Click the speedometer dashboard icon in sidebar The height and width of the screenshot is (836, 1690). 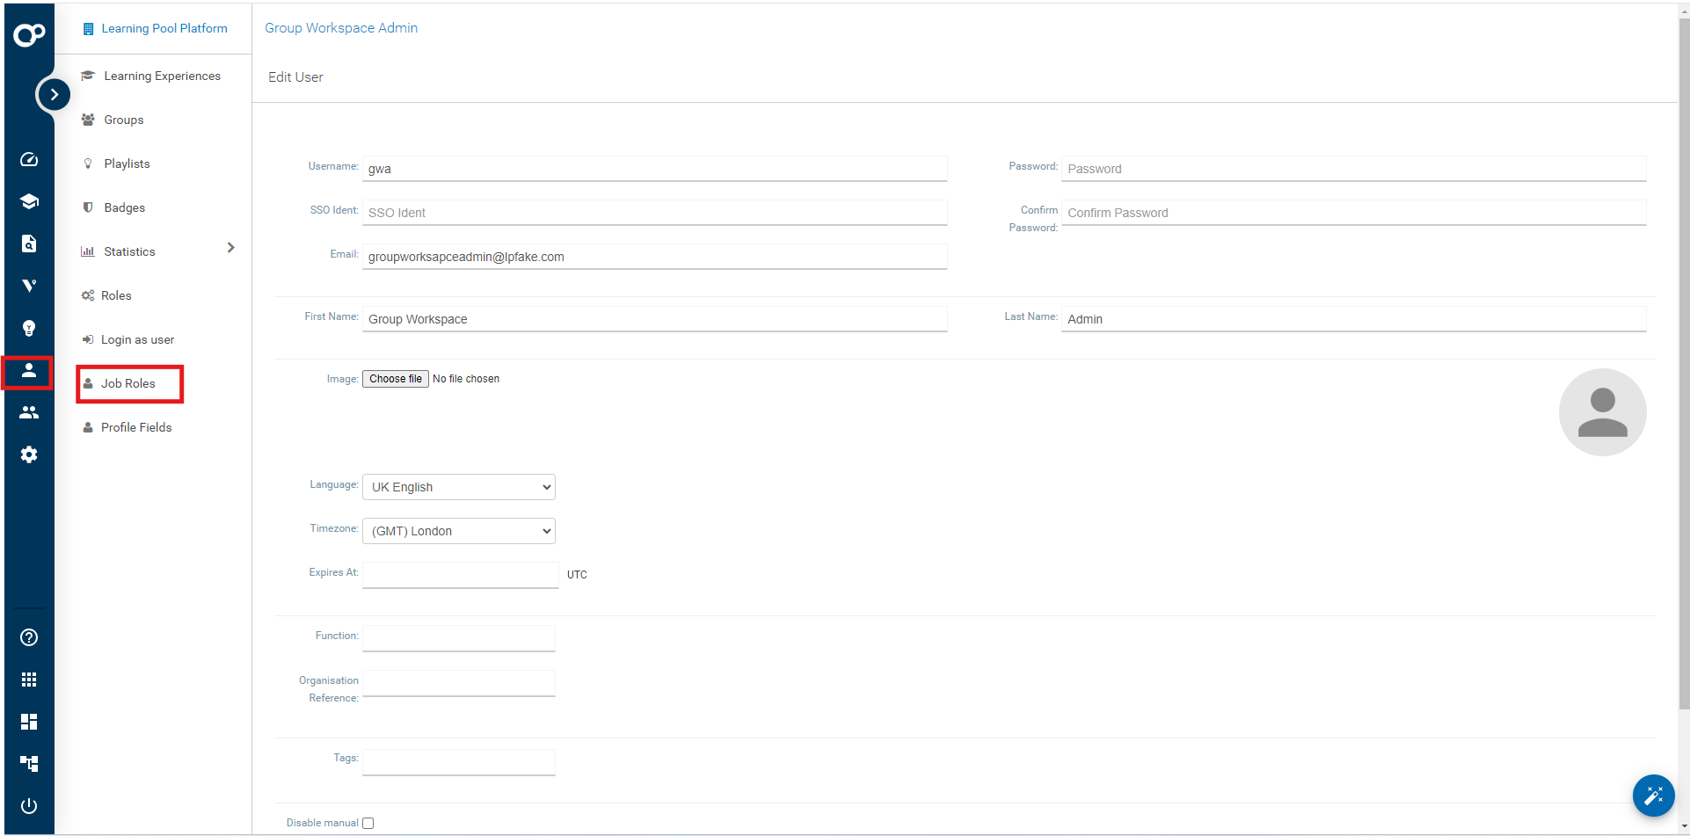coord(29,159)
